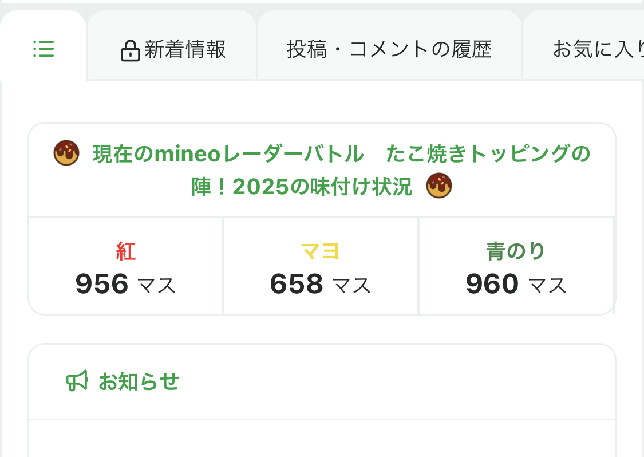644x457 pixels.
Task: Select the yellow マヨ team label
Action: tap(321, 251)
